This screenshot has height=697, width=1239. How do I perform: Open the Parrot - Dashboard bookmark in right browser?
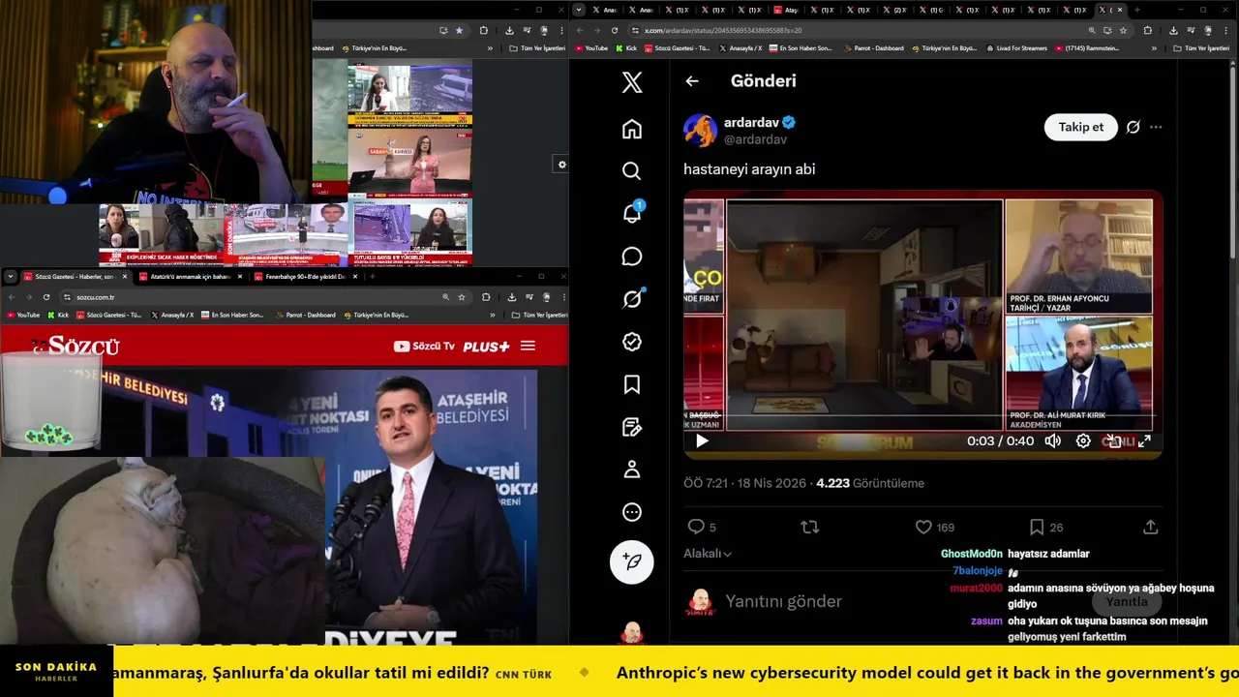873,47
